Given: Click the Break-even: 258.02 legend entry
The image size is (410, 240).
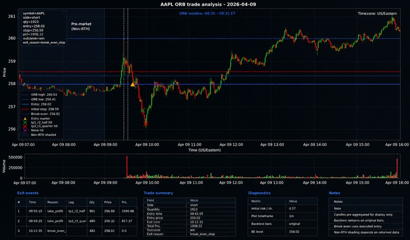Looking at the screenshot, I should (x=45, y=114).
